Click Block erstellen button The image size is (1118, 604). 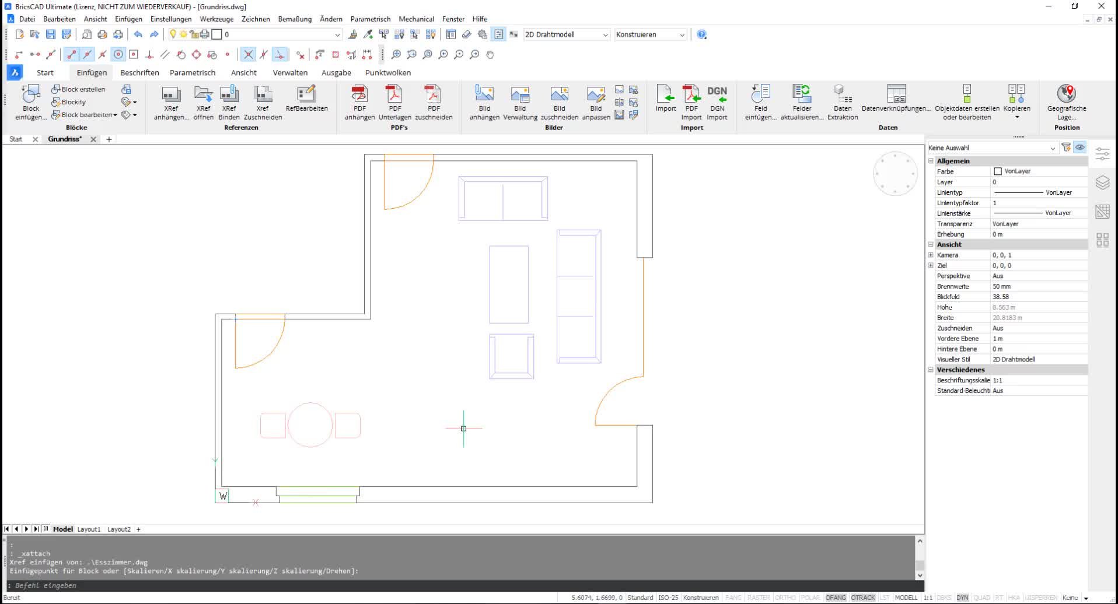78,89
